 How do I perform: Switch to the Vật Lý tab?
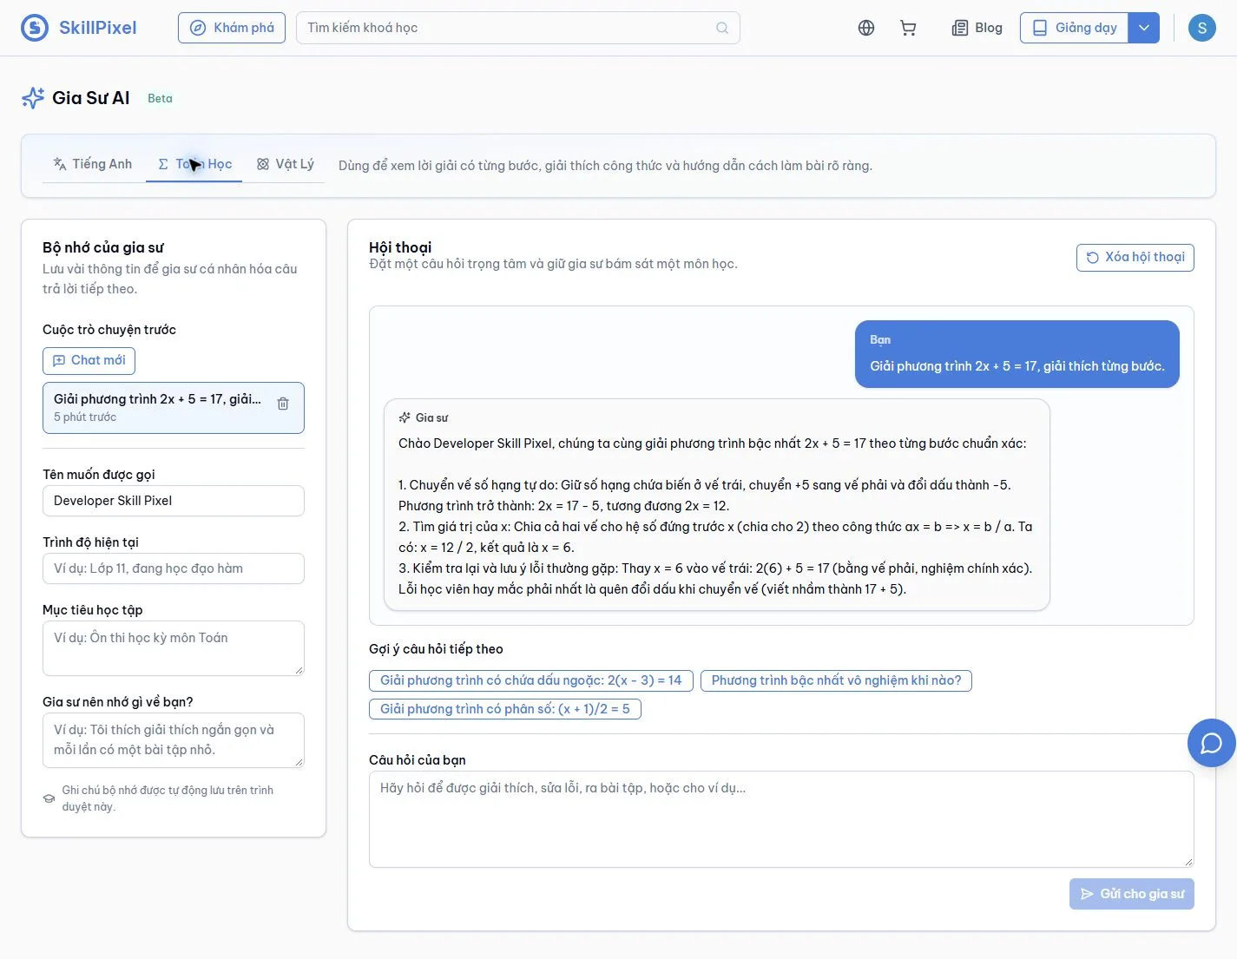[x=285, y=164]
